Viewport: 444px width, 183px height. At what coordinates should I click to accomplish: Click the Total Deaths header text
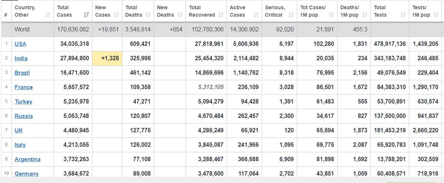134,11
